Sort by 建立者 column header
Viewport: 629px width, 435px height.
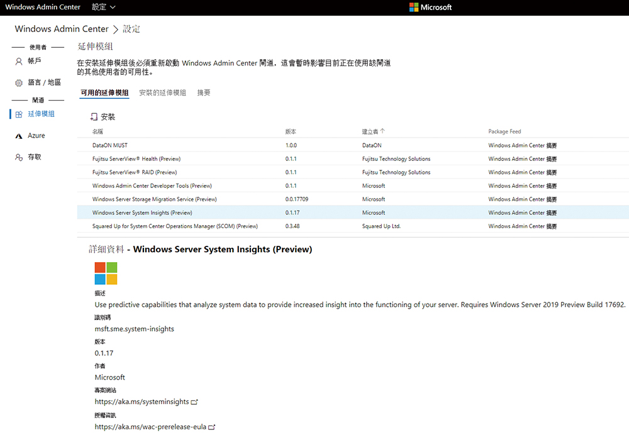tap(370, 131)
